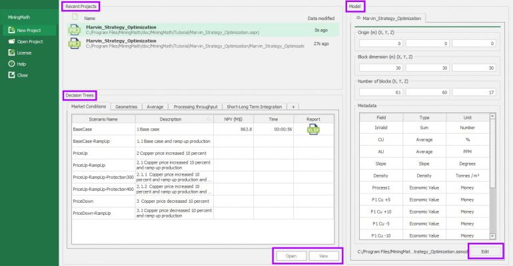
Task: Select the first Marvin_Strategy_Optimization project icon
Action: tap(73, 29)
